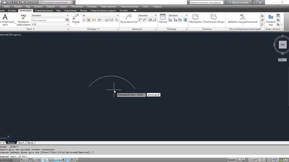
Task: Toggle ortho mode in the status bar
Action: [34, 160]
